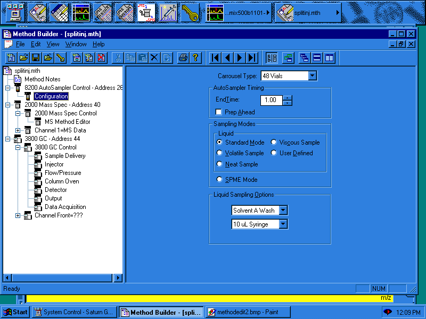Image resolution: width=426 pixels, height=319 pixels.
Task: Click the Windows Start button
Action: click(15, 312)
